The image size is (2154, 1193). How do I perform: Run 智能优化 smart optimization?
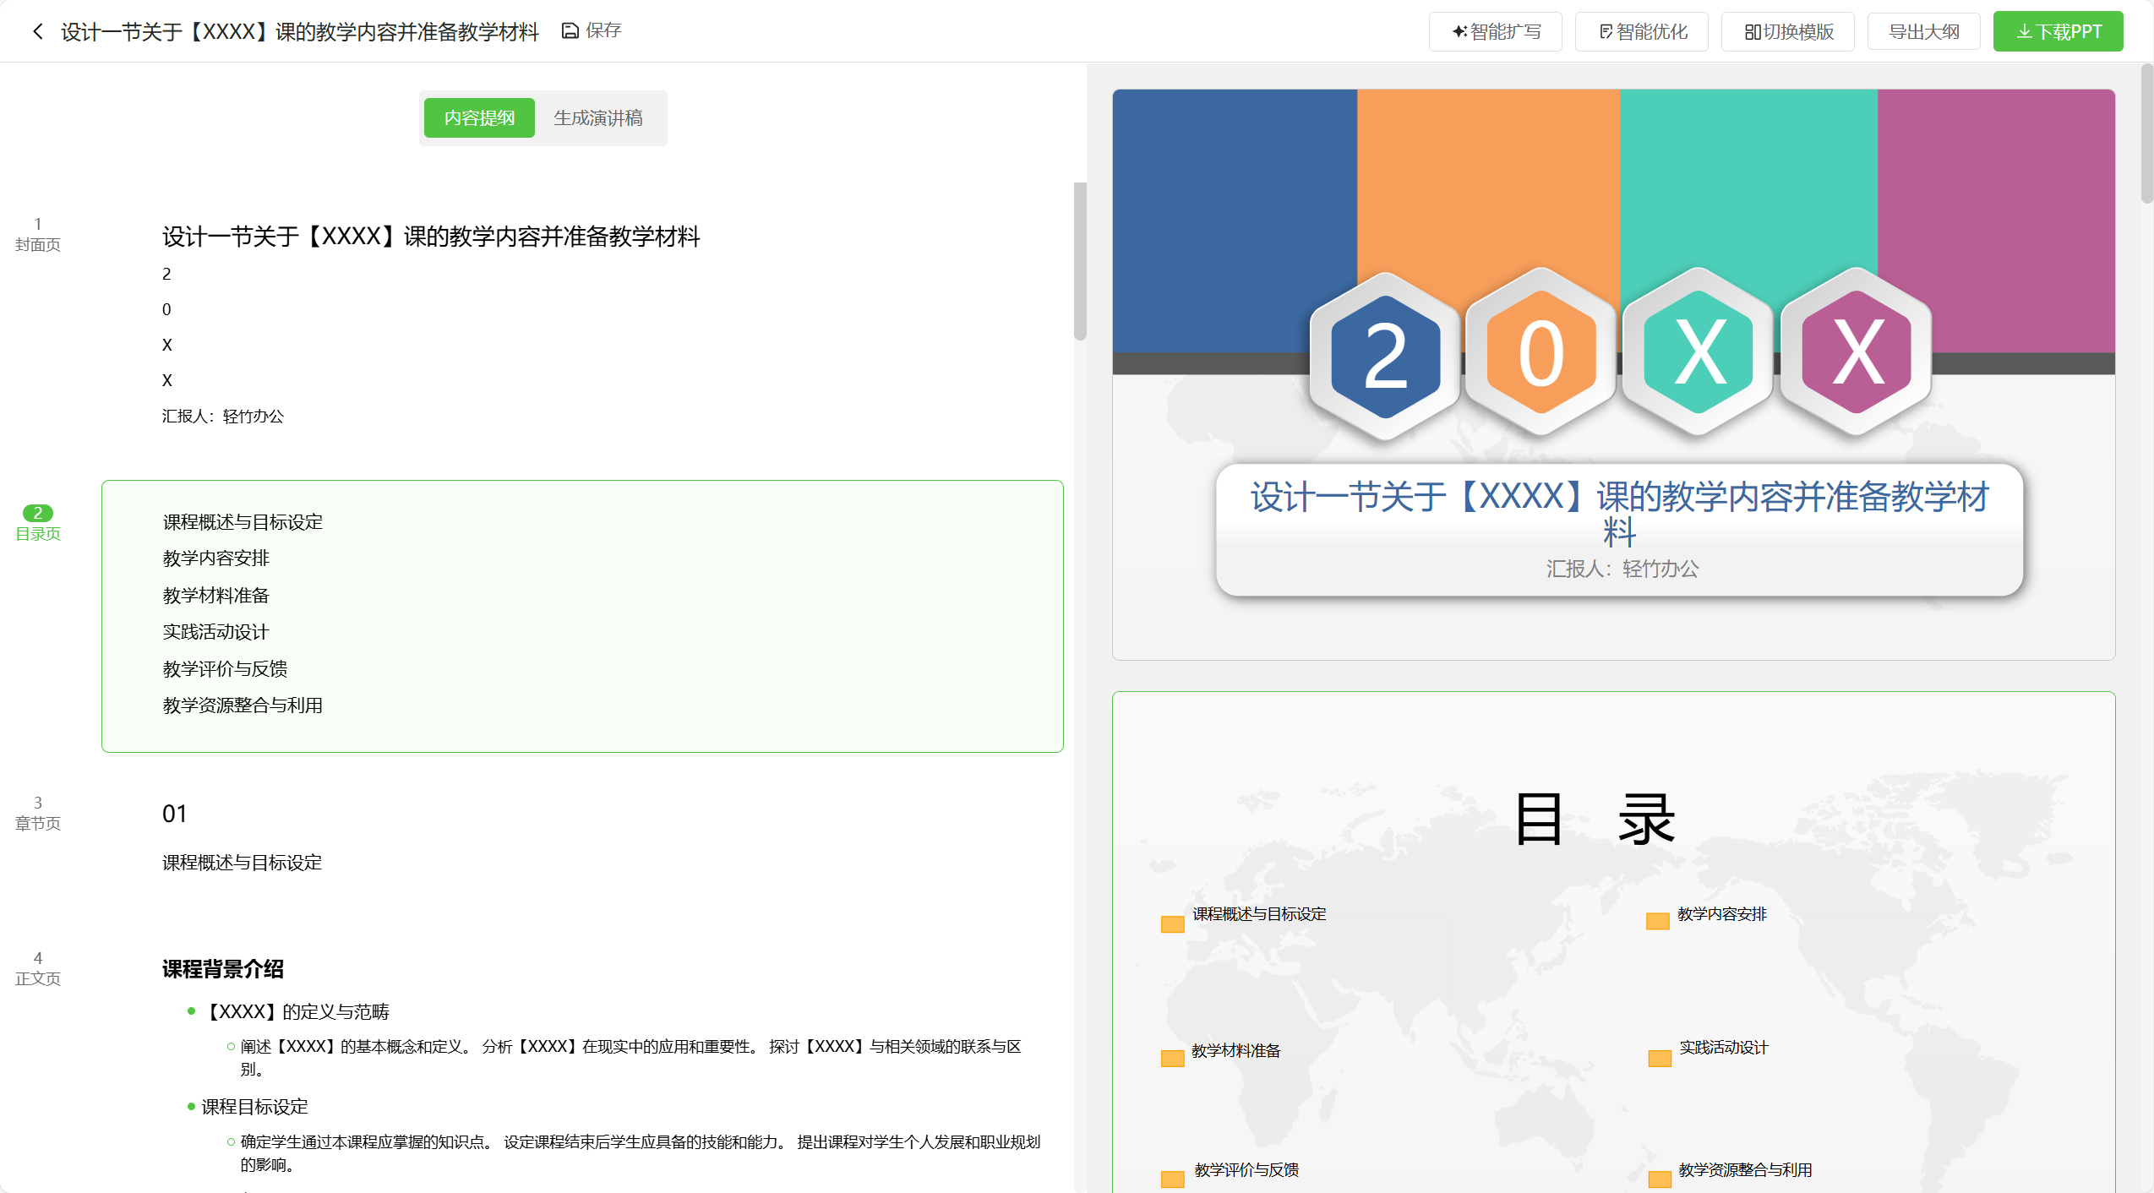pyautogui.click(x=1640, y=30)
